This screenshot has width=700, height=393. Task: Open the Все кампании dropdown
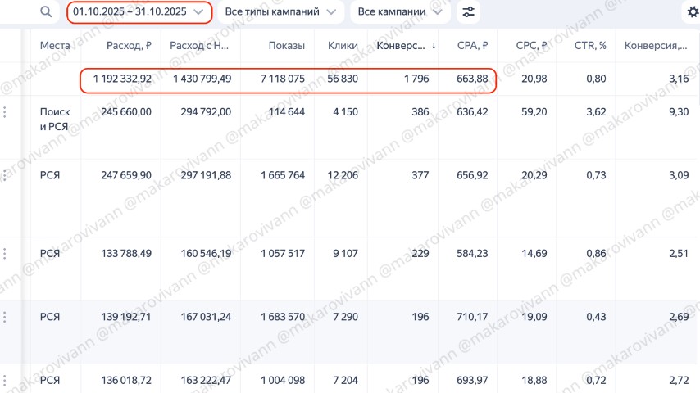400,12
